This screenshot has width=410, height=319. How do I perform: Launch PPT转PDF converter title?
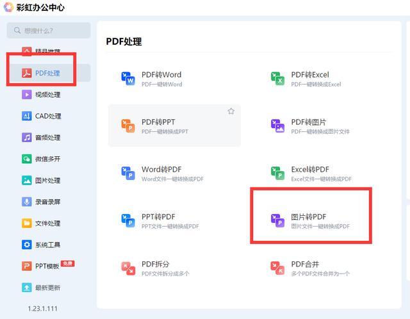click(x=158, y=217)
